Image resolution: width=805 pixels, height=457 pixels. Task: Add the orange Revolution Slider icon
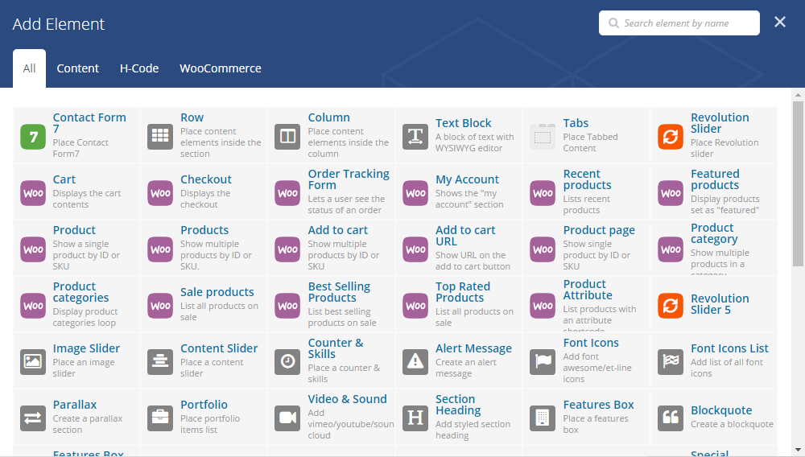(671, 137)
